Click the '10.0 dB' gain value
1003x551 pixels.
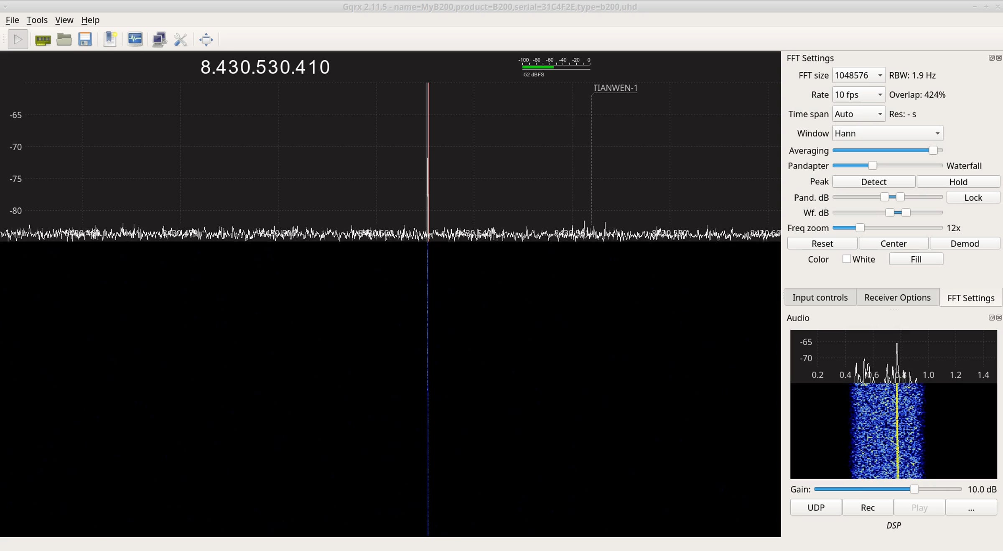(x=982, y=489)
